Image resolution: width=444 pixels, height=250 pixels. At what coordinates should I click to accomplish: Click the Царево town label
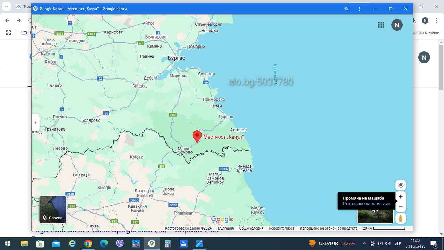tap(226, 117)
